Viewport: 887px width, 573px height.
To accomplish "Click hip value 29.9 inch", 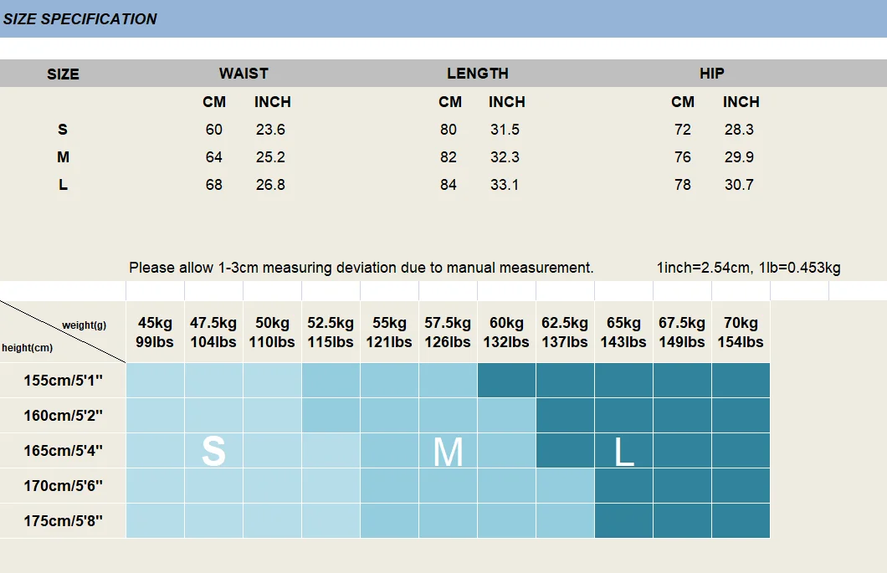I will [x=740, y=157].
